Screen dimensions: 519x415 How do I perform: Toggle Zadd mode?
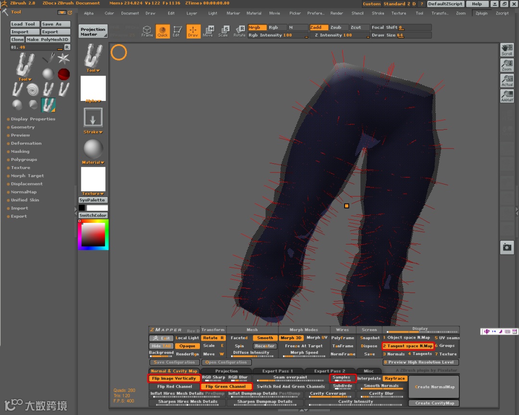(319, 27)
